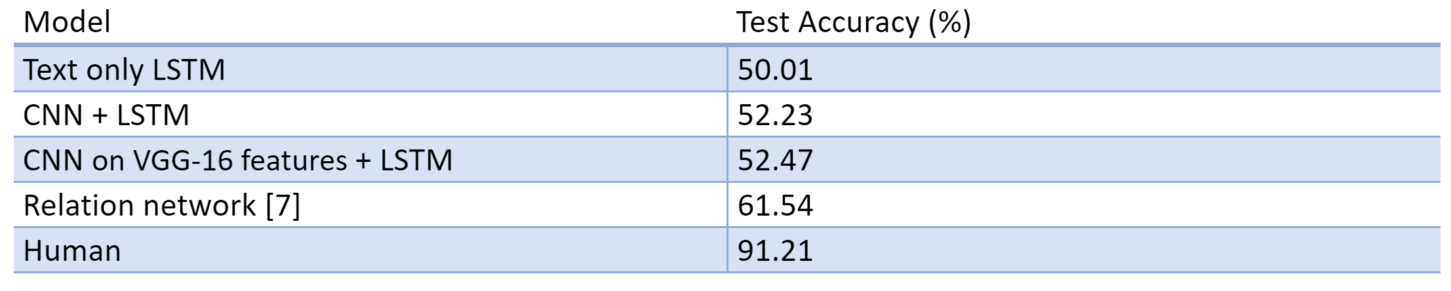Click the 91.21 accuracy value
The image size is (1451, 291).
click(x=775, y=251)
